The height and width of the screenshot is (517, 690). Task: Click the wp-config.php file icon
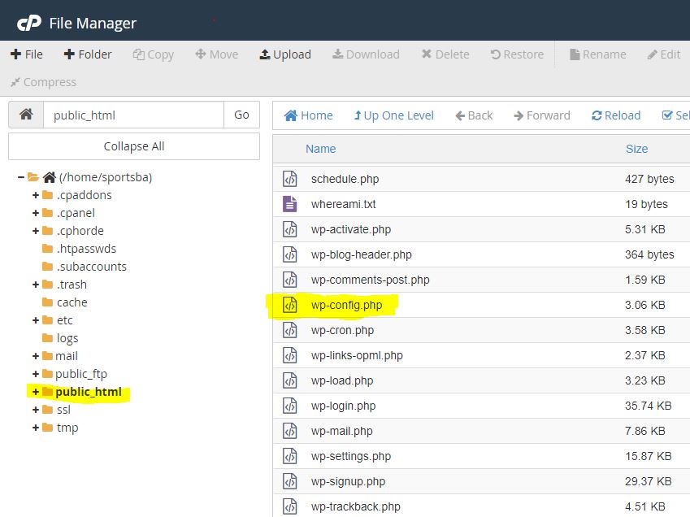(x=290, y=306)
